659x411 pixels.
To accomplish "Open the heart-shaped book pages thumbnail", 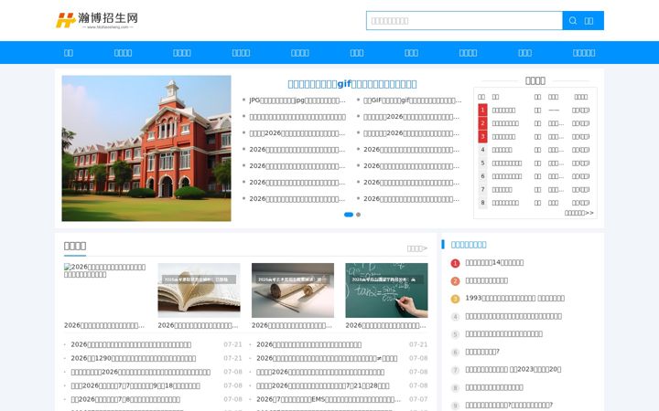I will [199, 290].
